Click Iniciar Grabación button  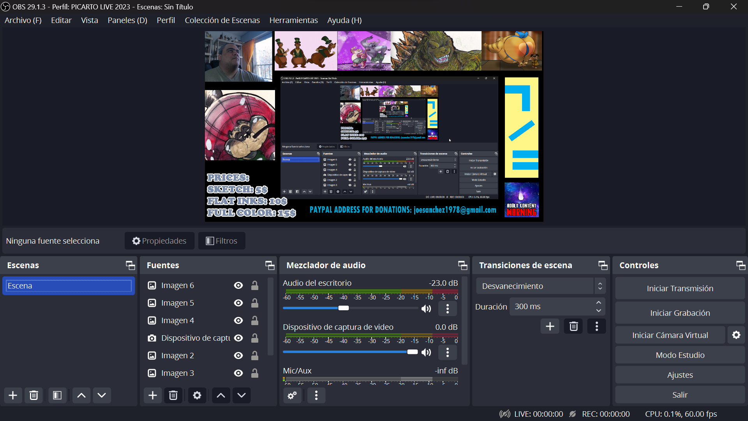coord(680,313)
